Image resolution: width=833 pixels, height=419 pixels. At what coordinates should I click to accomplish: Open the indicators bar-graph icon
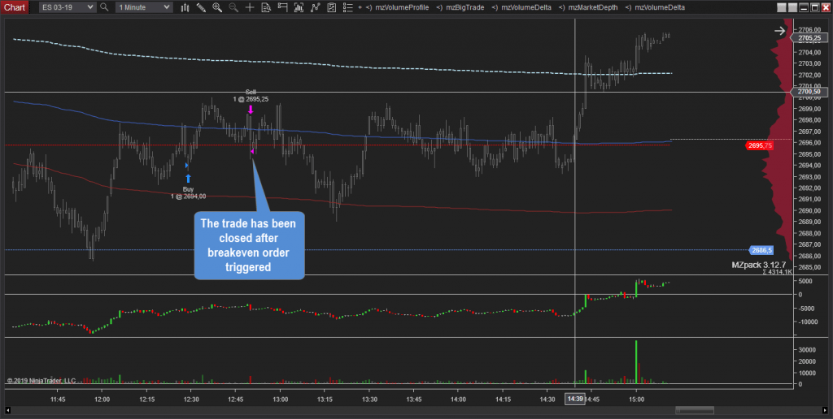click(299, 7)
